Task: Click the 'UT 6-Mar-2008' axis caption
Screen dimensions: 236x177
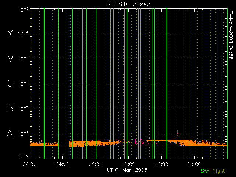Action: 127,170
